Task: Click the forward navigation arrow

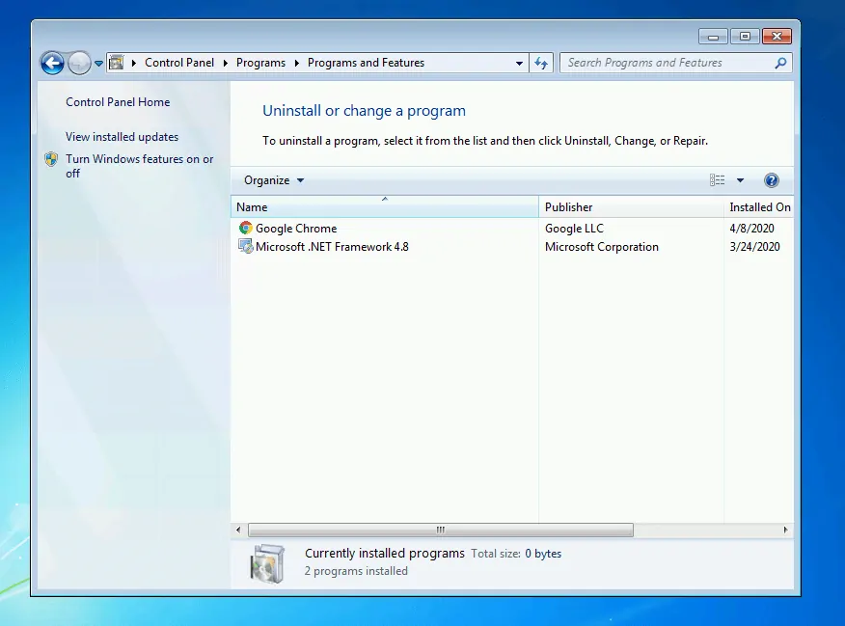Action: click(x=81, y=63)
